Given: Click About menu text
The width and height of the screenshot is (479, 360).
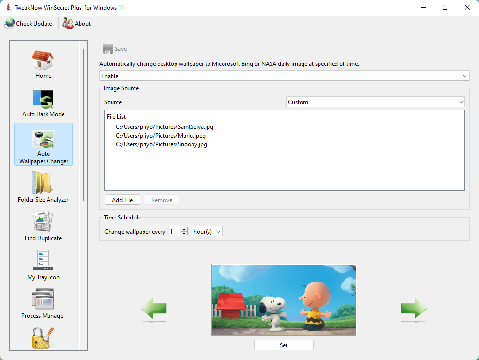Looking at the screenshot, I should [83, 24].
